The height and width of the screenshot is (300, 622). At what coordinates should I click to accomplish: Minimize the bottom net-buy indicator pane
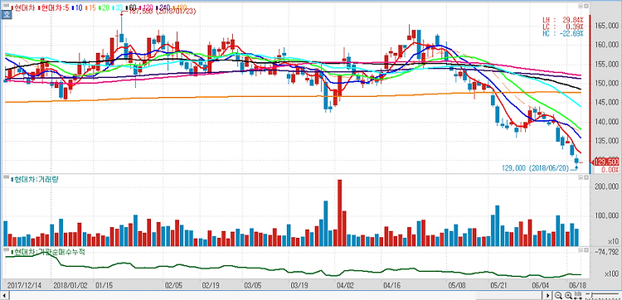(x=581, y=250)
